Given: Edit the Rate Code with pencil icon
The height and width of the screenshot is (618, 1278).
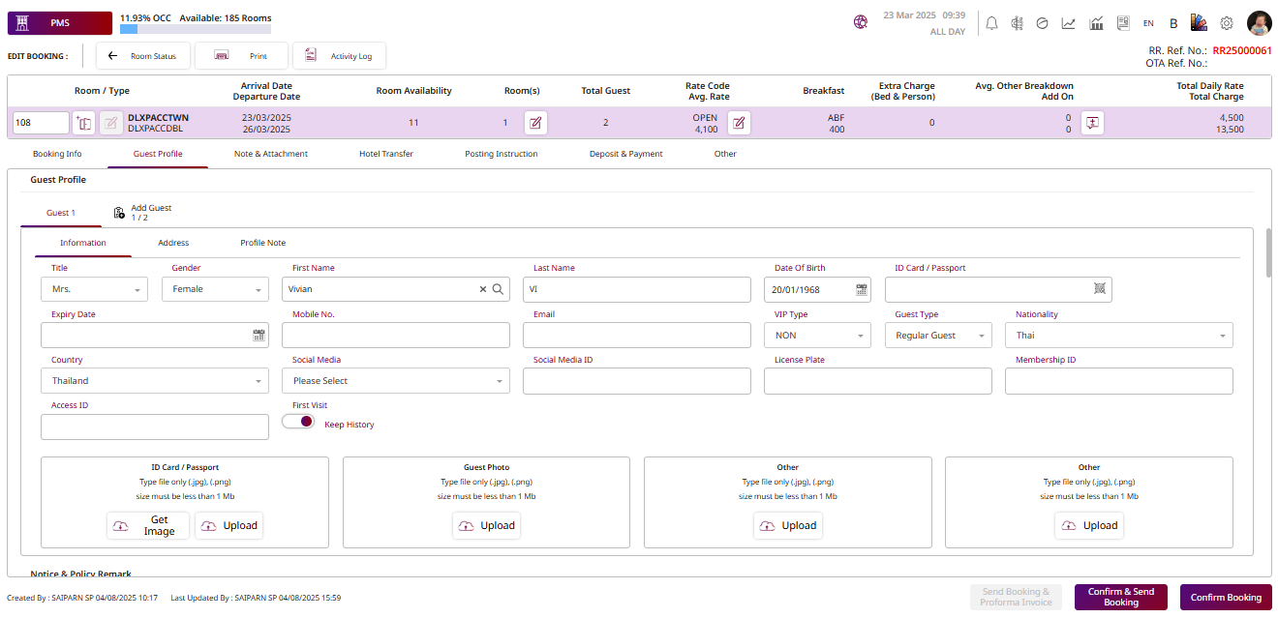Looking at the screenshot, I should point(738,123).
